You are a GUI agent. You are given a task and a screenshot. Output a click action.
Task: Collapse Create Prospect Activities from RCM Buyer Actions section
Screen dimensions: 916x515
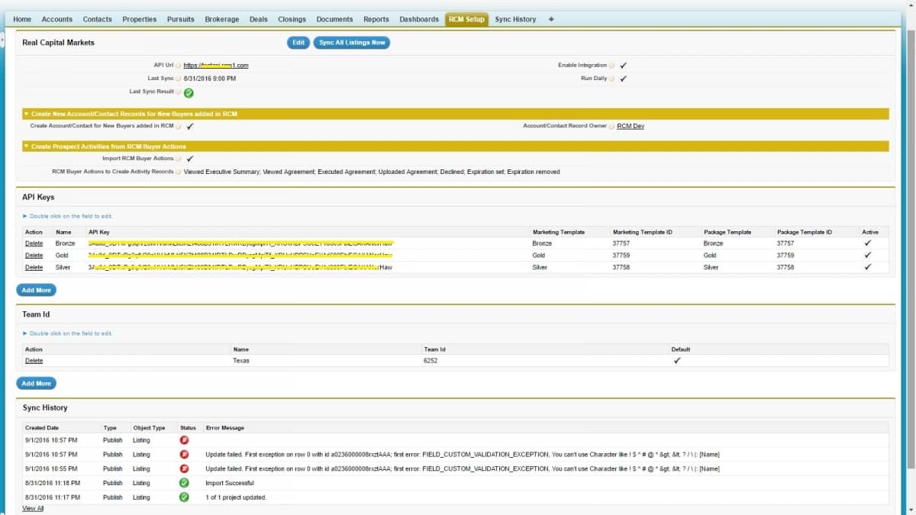[x=26, y=146]
